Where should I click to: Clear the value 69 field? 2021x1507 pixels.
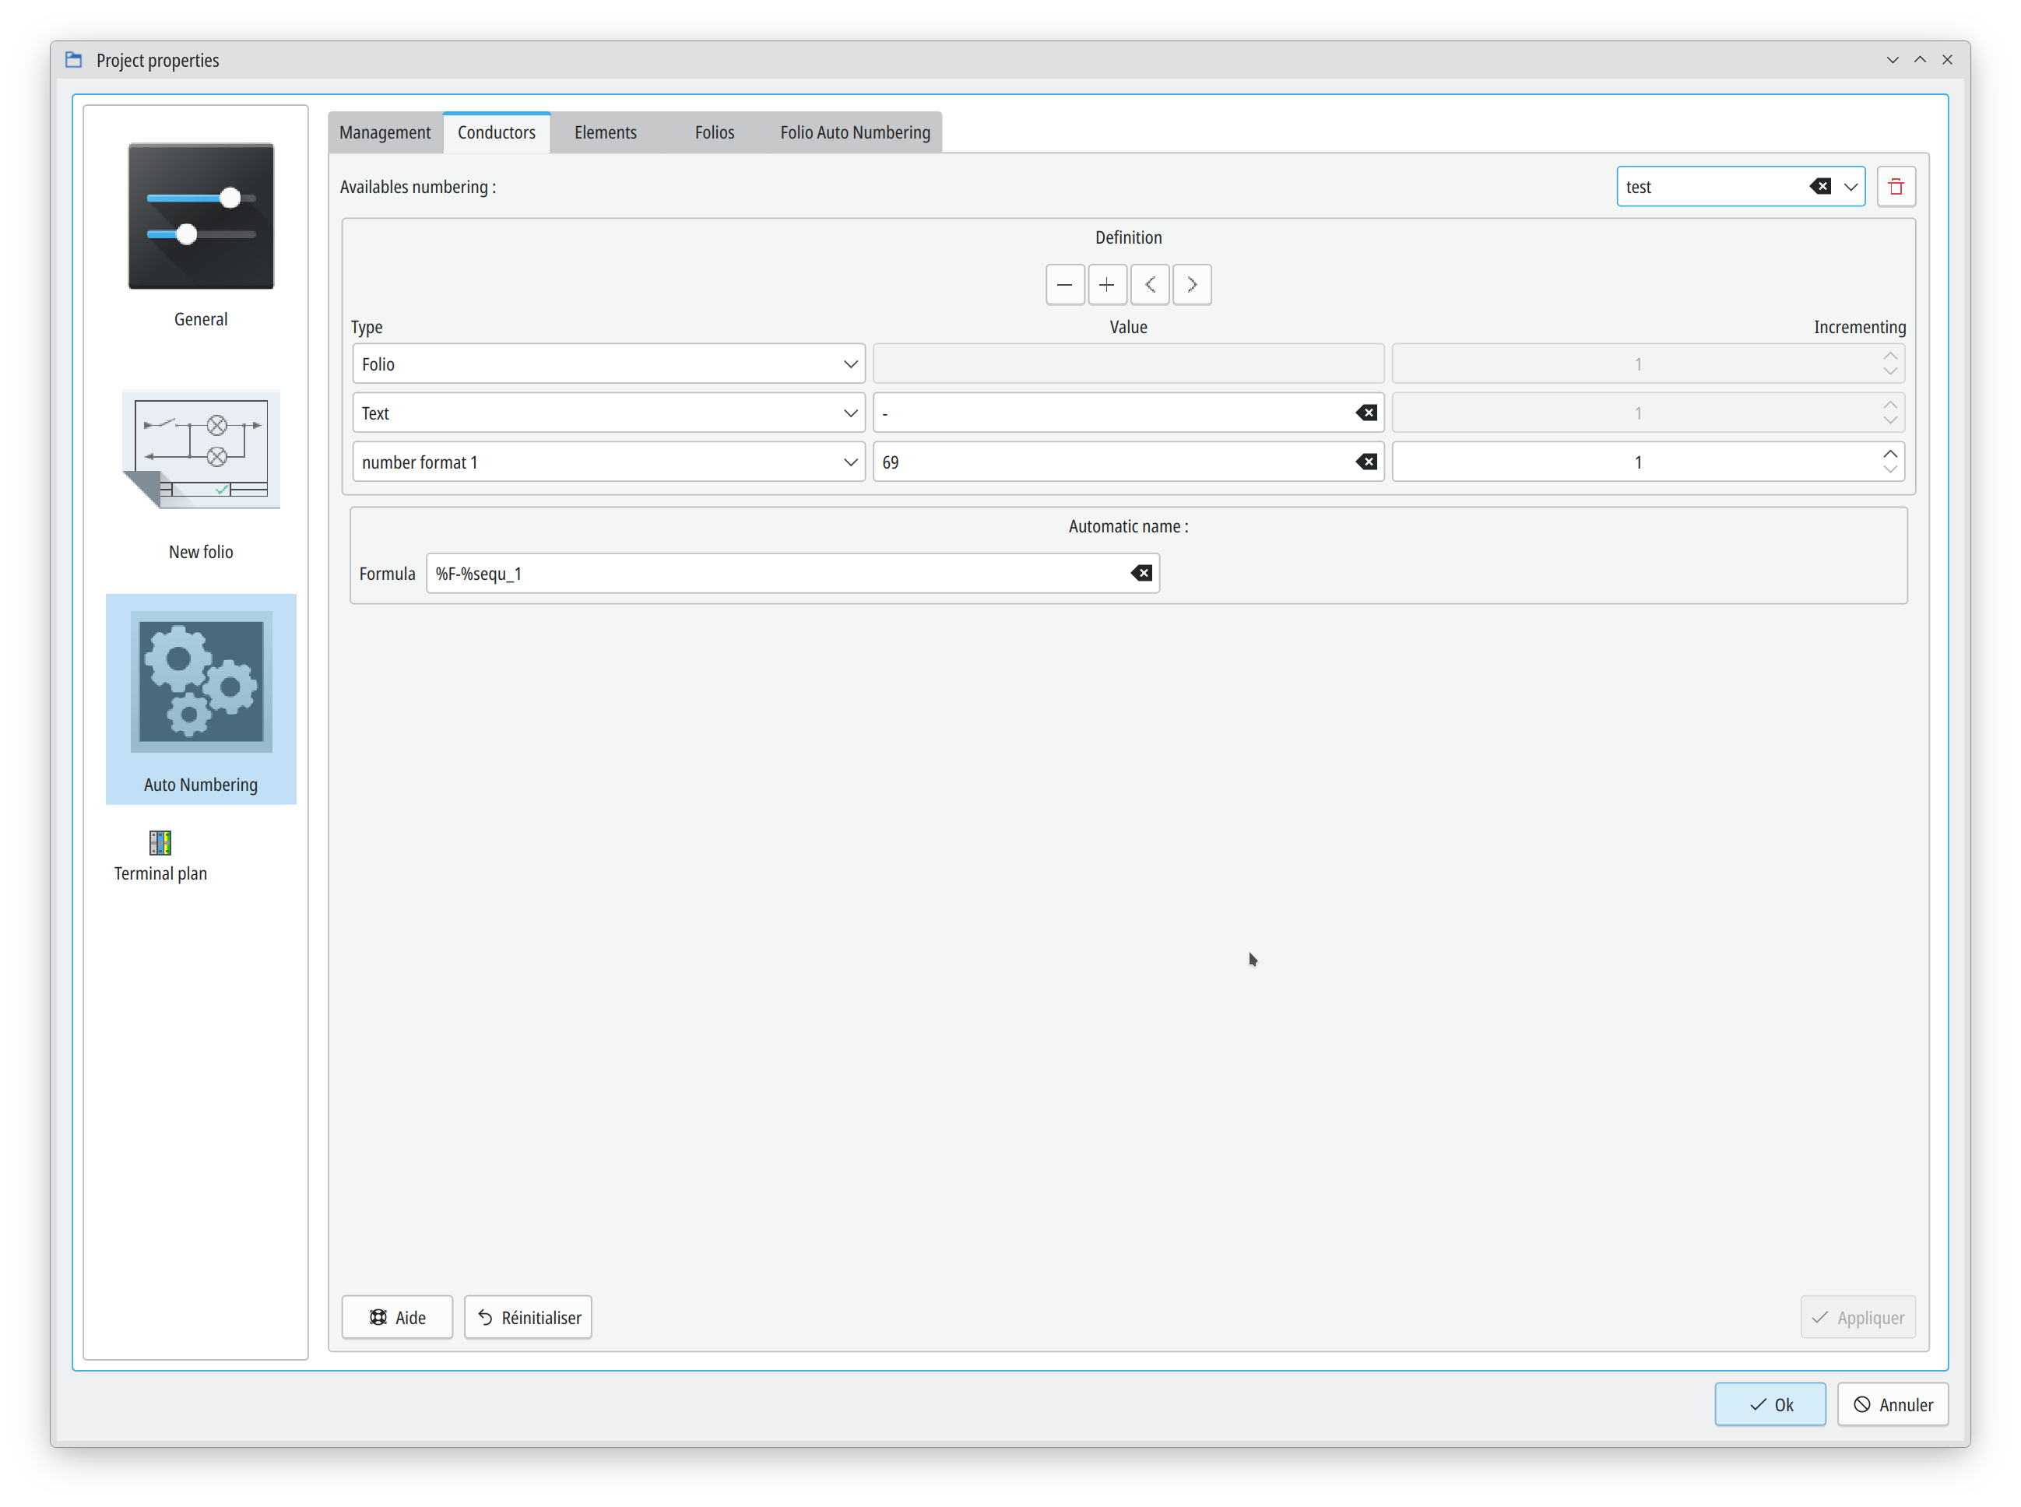pos(1367,462)
